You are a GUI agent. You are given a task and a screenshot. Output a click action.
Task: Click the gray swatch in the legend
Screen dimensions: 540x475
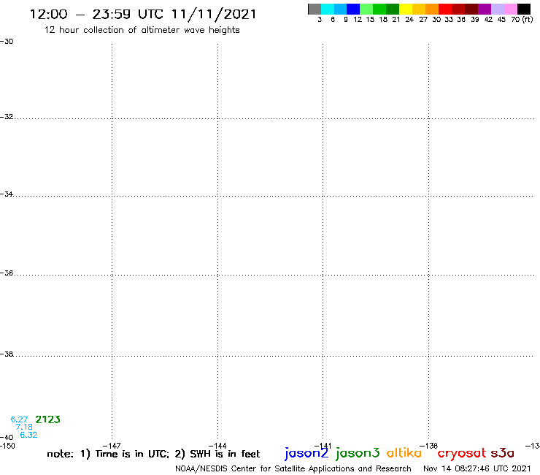[x=315, y=9]
